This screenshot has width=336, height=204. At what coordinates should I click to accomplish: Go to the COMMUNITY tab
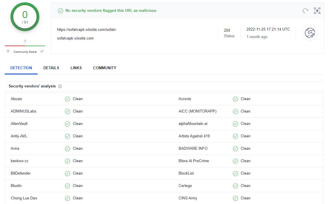[x=105, y=68]
